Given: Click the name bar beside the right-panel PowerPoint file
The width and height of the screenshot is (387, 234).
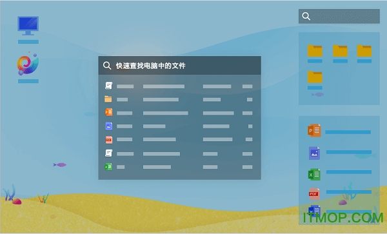Looking at the screenshot, I should [348, 132].
